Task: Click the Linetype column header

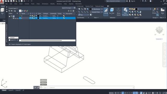Action: [45, 14]
